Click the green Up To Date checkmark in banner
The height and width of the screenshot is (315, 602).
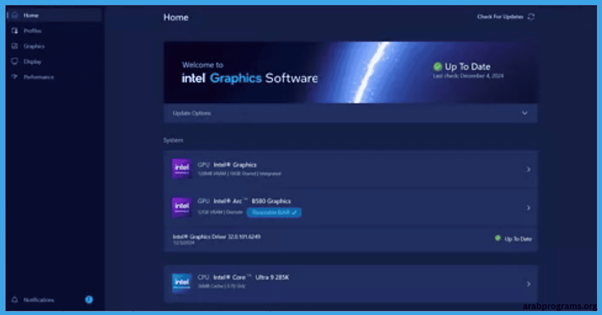pos(437,67)
